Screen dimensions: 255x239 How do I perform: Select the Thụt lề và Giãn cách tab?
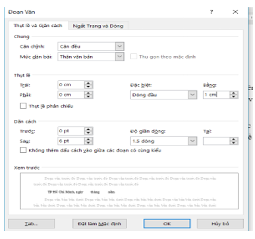tap(38, 26)
